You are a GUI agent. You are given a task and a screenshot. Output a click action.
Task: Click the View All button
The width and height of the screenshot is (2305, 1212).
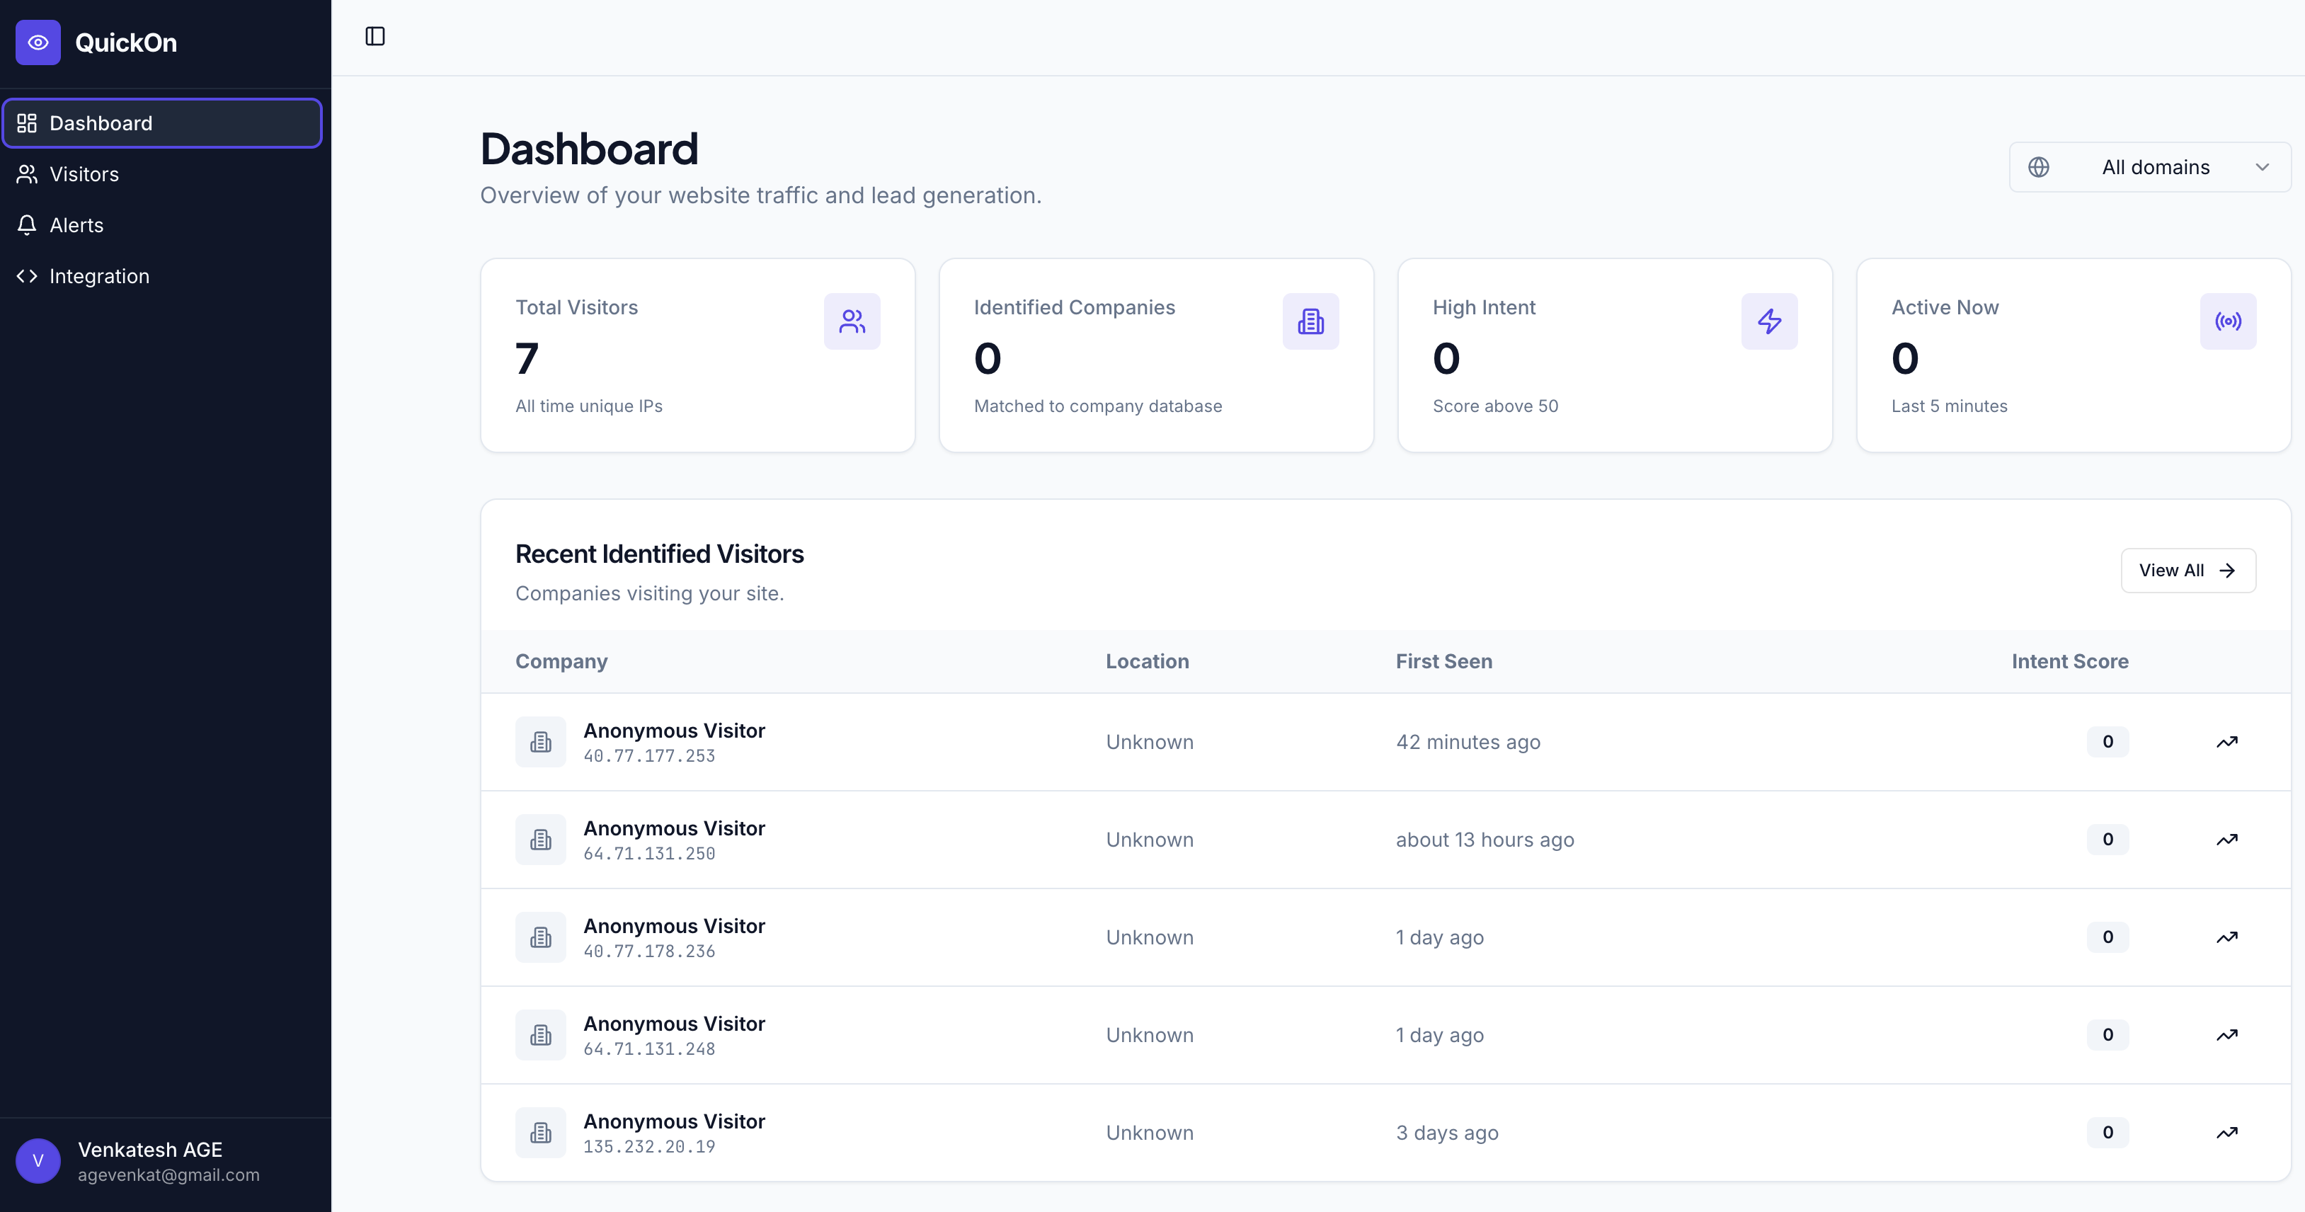point(2189,570)
